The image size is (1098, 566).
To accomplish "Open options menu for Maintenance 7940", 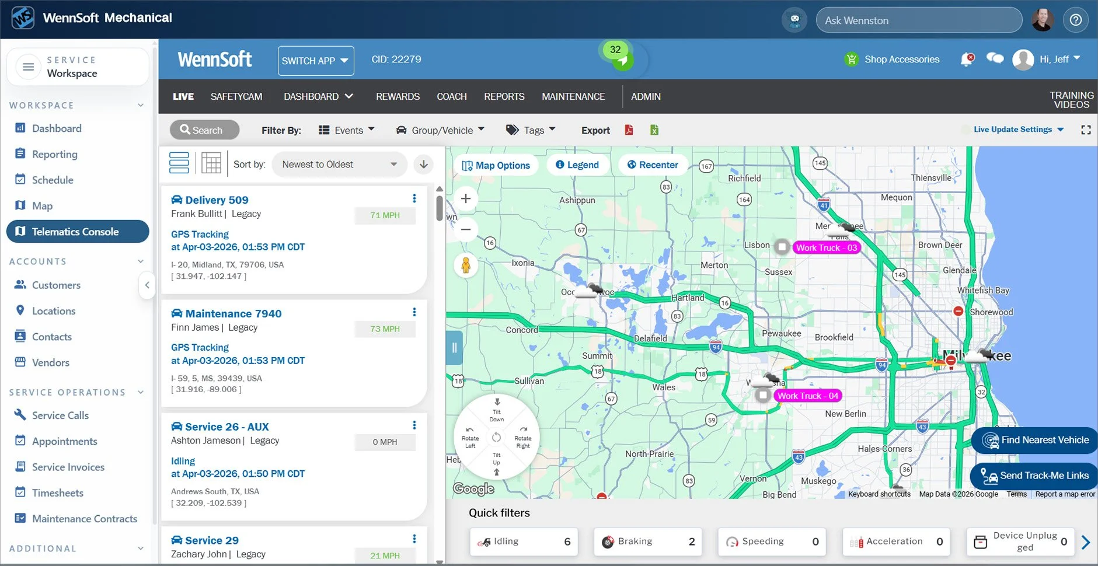I will coord(414,312).
